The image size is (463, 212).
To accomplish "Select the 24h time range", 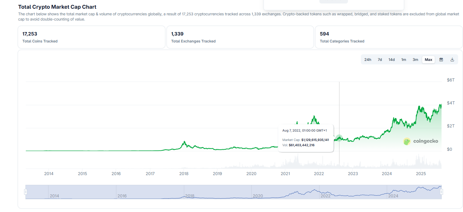I will 368,60.
